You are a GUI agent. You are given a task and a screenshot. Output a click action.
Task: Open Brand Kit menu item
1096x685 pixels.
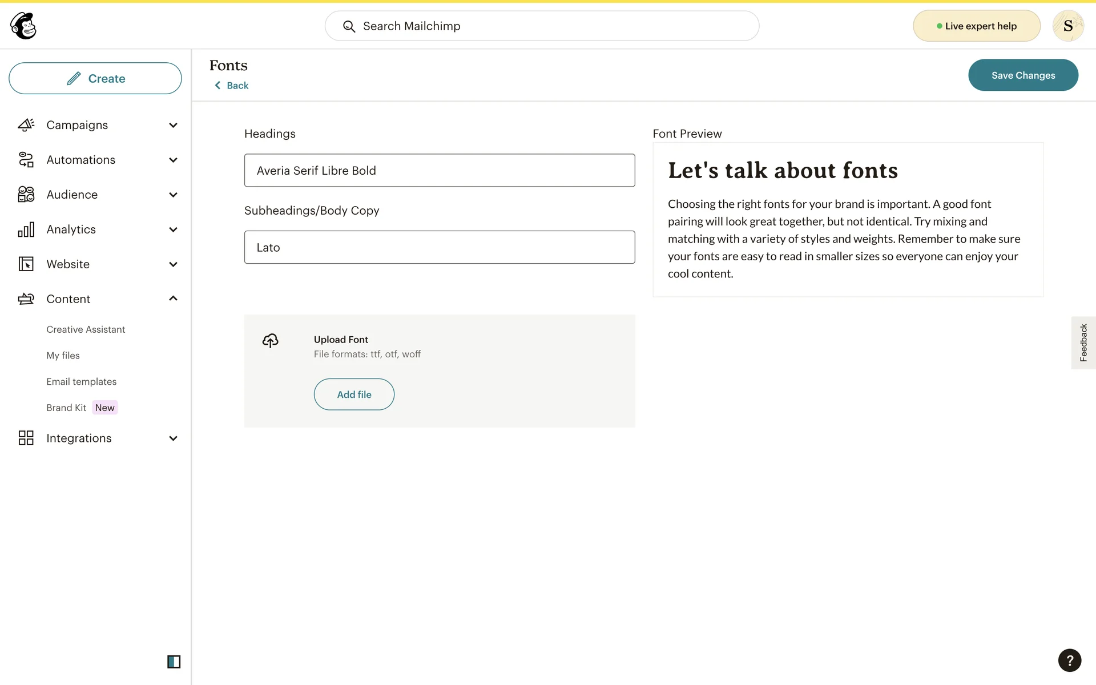66,408
